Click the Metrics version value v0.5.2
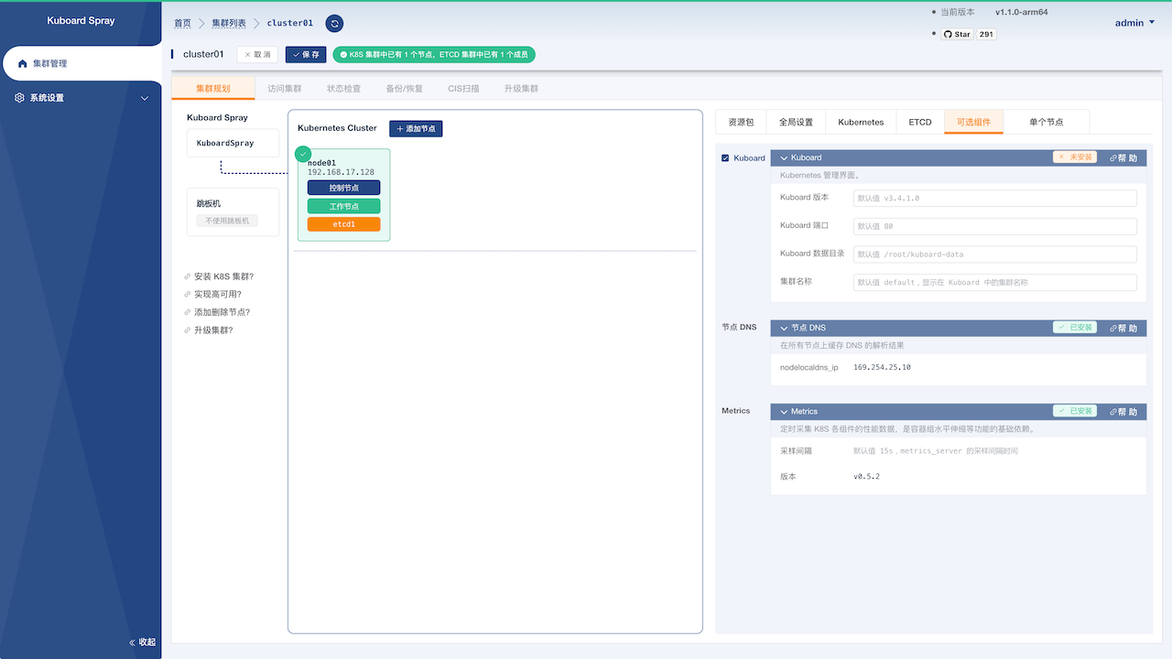This screenshot has width=1172, height=659. [866, 477]
